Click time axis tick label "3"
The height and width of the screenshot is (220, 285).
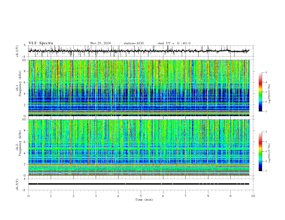pos(96,196)
